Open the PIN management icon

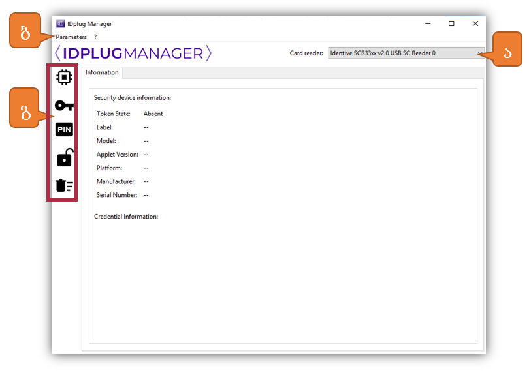point(64,130)
